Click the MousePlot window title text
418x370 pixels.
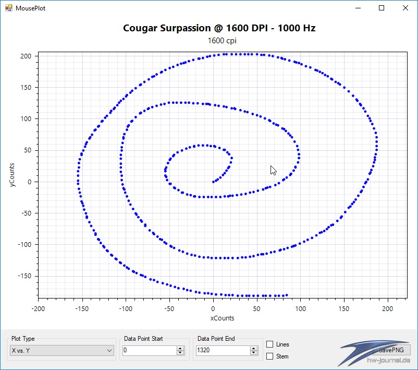[30, 8]
